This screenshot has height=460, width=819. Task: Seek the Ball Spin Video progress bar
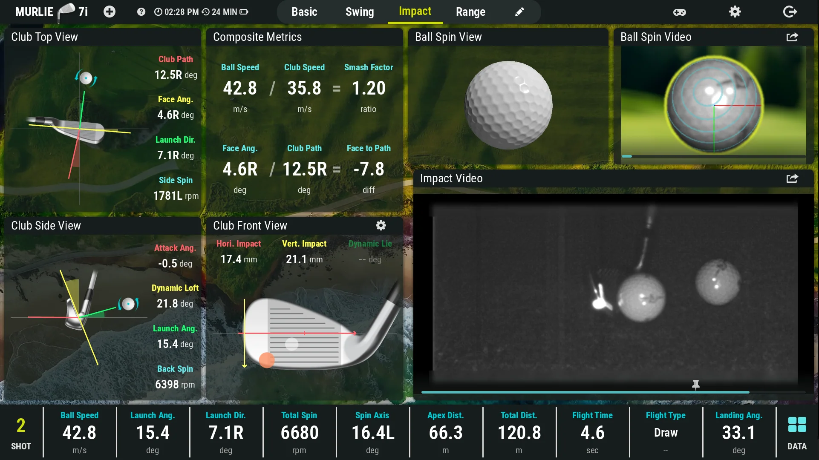(x=713, y=156)
